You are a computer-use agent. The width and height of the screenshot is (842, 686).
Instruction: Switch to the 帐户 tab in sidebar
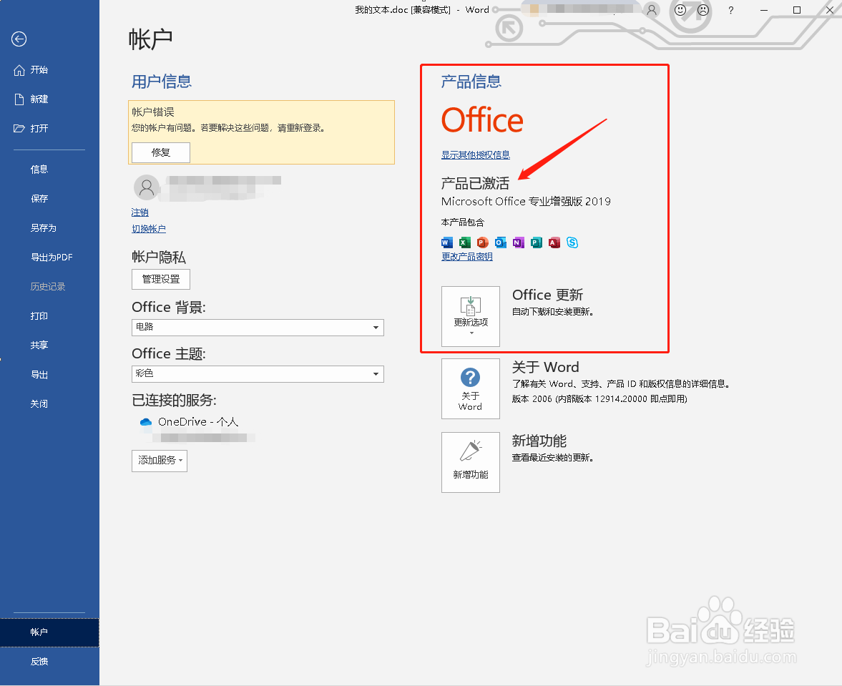(x=39, y=632)
